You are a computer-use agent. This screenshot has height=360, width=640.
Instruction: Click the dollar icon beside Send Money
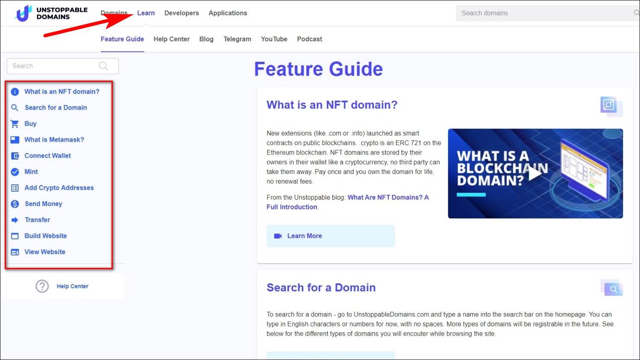tap(15, 204)
